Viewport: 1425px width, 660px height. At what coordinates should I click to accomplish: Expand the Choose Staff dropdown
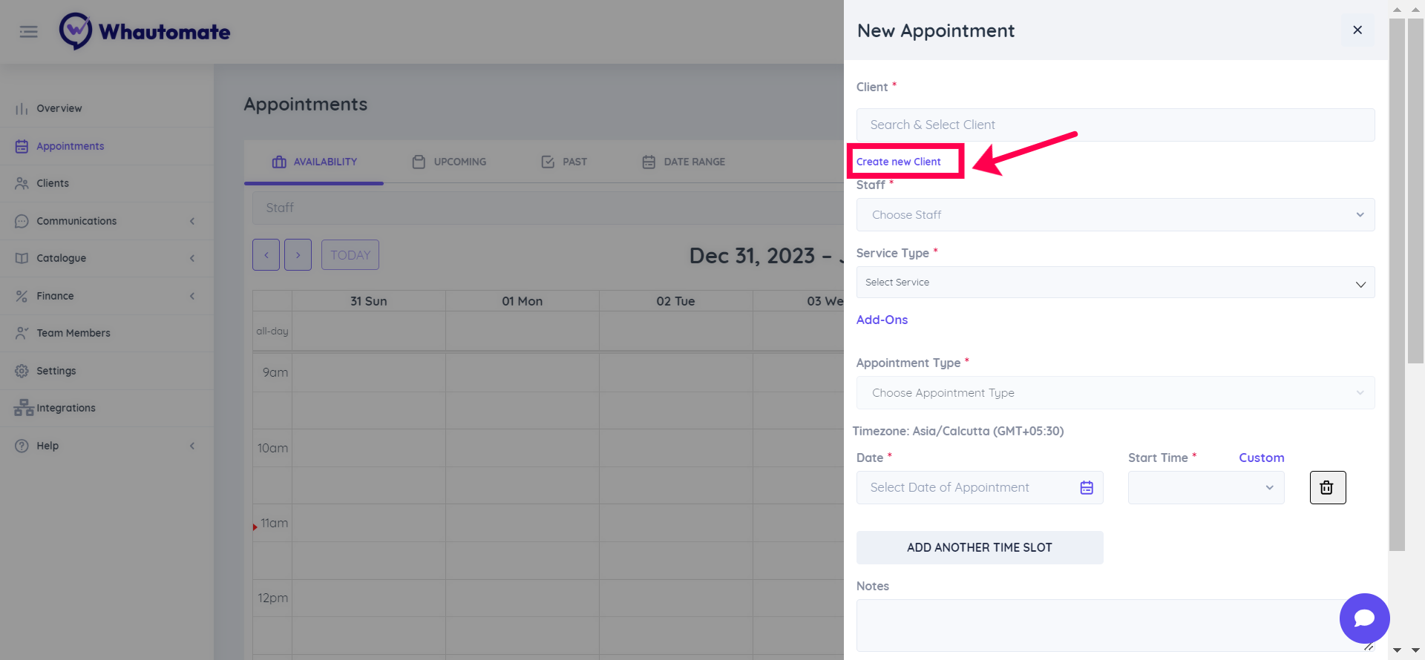pos(1115,215)
